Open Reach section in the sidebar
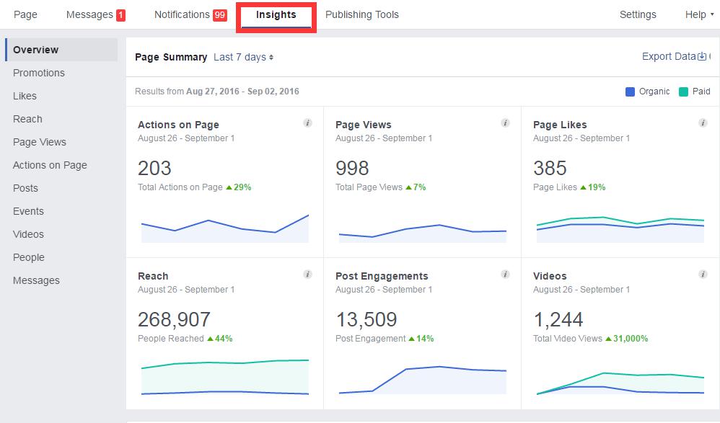The height and width of the screenshot is (423, 720). [27, 119]
